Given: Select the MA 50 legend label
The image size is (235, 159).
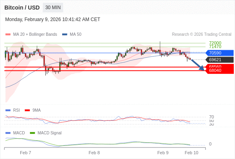Looking at the screenshot, I should click(x=76, y=35).
